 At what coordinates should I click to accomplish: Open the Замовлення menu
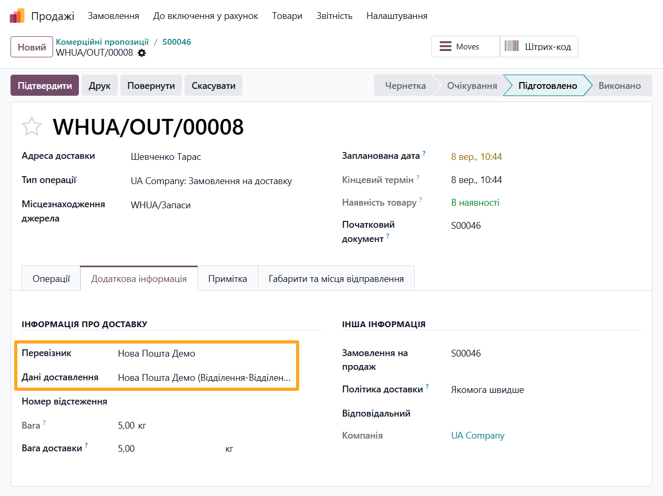114,16
